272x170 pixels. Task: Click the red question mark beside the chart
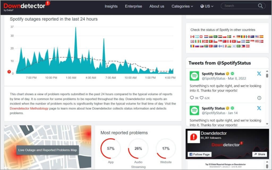(9, 71)
